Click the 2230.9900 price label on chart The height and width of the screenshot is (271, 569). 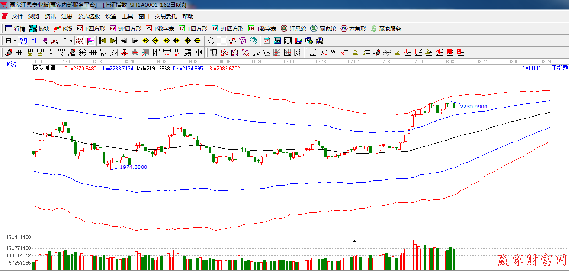pos(474,107)
